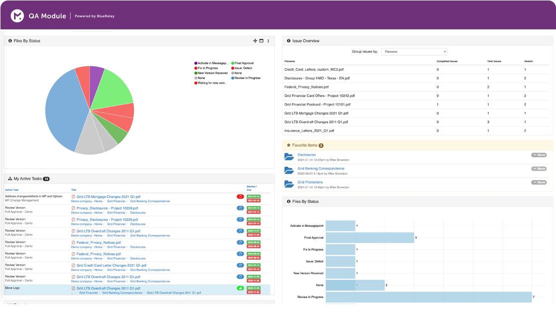Click the QA Module logo icon

coord(17,16)
